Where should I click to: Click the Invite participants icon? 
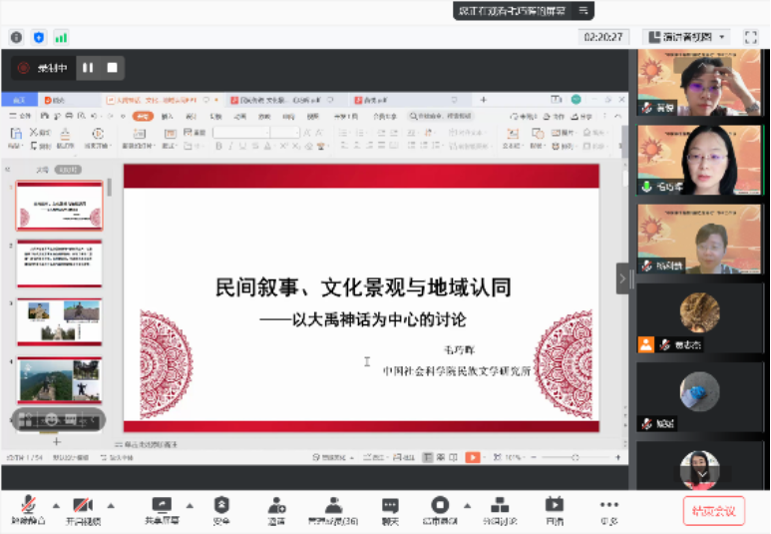(x=275, y=506)
